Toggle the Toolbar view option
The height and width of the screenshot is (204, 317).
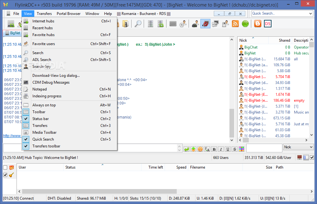point(70,112)
